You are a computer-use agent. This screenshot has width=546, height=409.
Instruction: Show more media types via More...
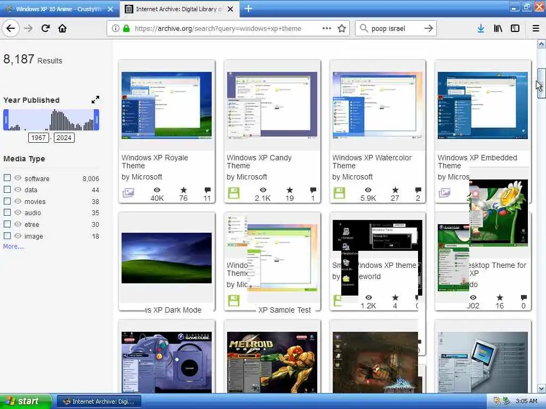click(x=13, y=246)
